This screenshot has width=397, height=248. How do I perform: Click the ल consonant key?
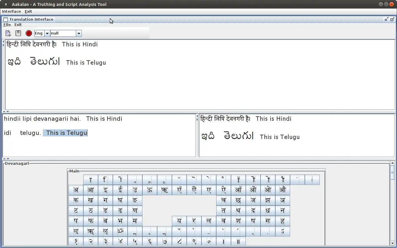pos(209,221)
